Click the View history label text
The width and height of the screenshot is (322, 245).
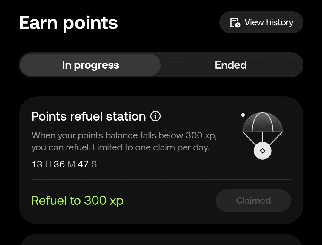(269, 22)
